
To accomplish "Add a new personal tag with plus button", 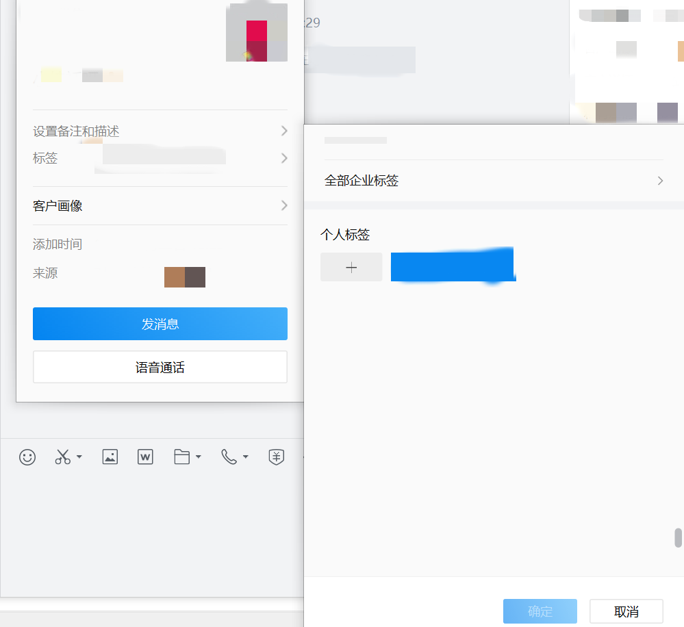I will (x=351, y=267).
